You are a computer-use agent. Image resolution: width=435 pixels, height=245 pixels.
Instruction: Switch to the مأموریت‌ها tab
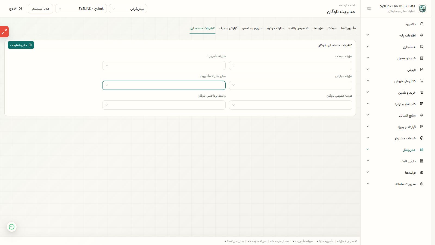[x=349, y=28]
